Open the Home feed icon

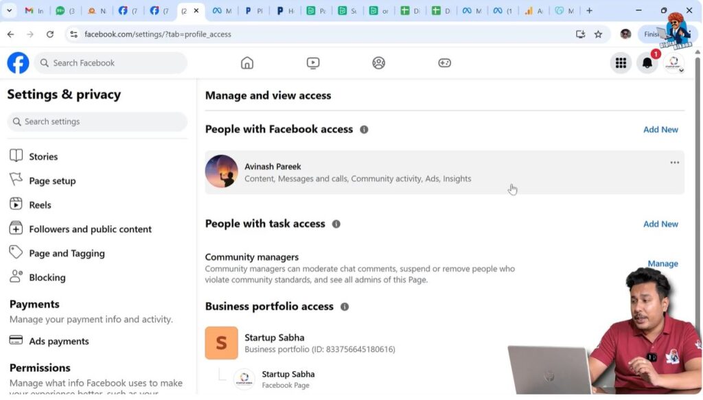(x=247, y=62)
